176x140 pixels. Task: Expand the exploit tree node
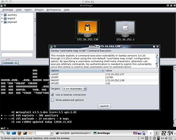tap(2, 18)
